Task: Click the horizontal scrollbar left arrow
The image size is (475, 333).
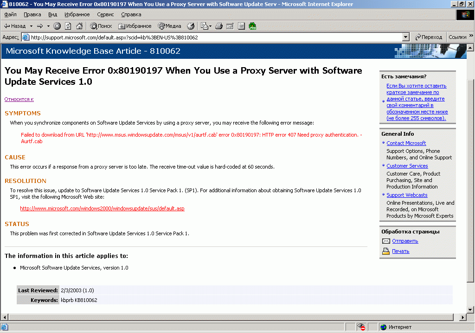Action: click(x=5, y=317)
